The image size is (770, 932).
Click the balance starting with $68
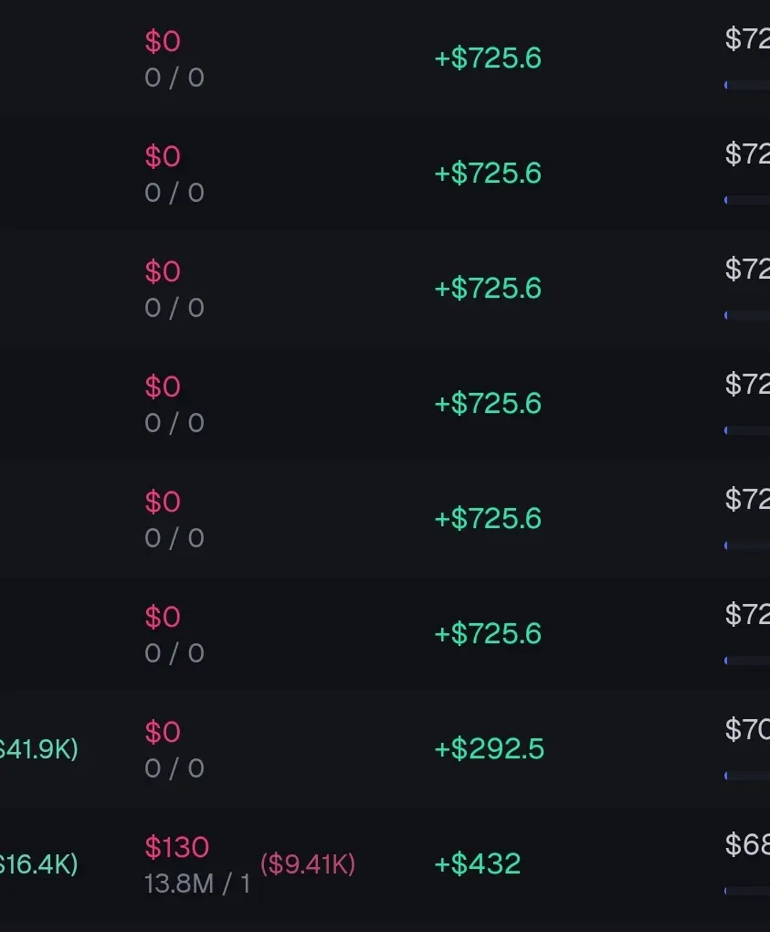click(747, 844)
